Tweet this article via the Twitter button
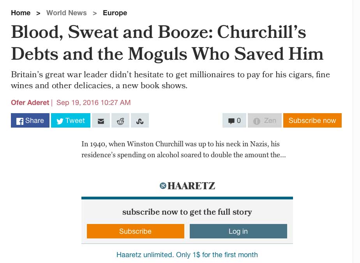Screen dimensions: 360x263 pyautogui.click(x=71, y=121)
